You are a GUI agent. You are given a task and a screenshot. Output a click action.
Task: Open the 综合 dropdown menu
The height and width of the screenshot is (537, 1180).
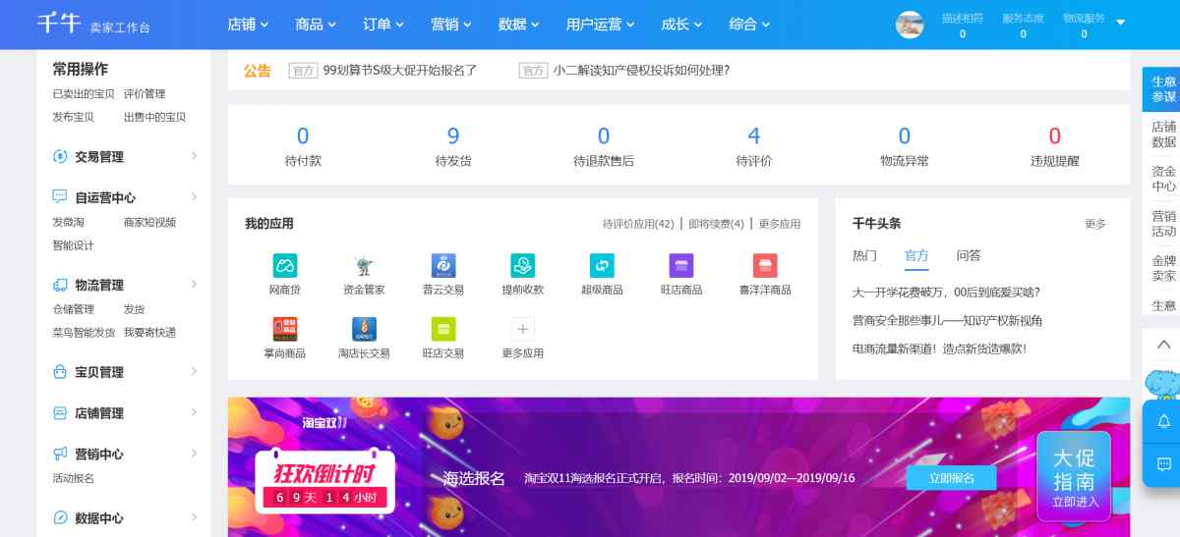click(x=749, y=25)
